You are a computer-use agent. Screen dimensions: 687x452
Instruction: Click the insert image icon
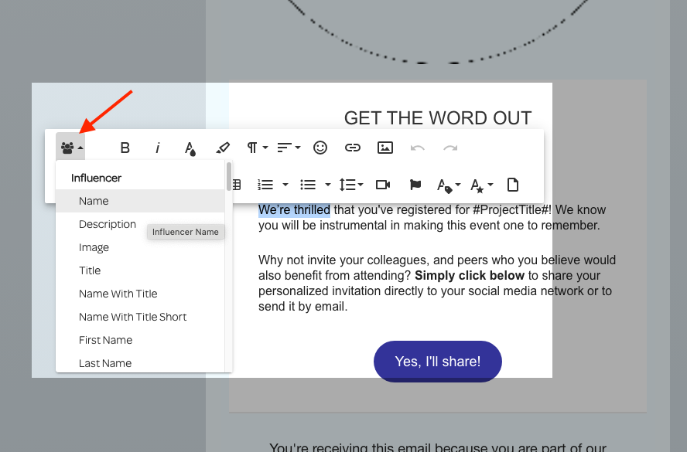pos(385,148)
